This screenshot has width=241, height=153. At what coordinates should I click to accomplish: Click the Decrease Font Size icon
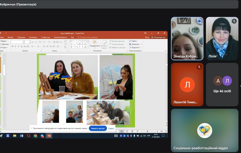[36, 42]
